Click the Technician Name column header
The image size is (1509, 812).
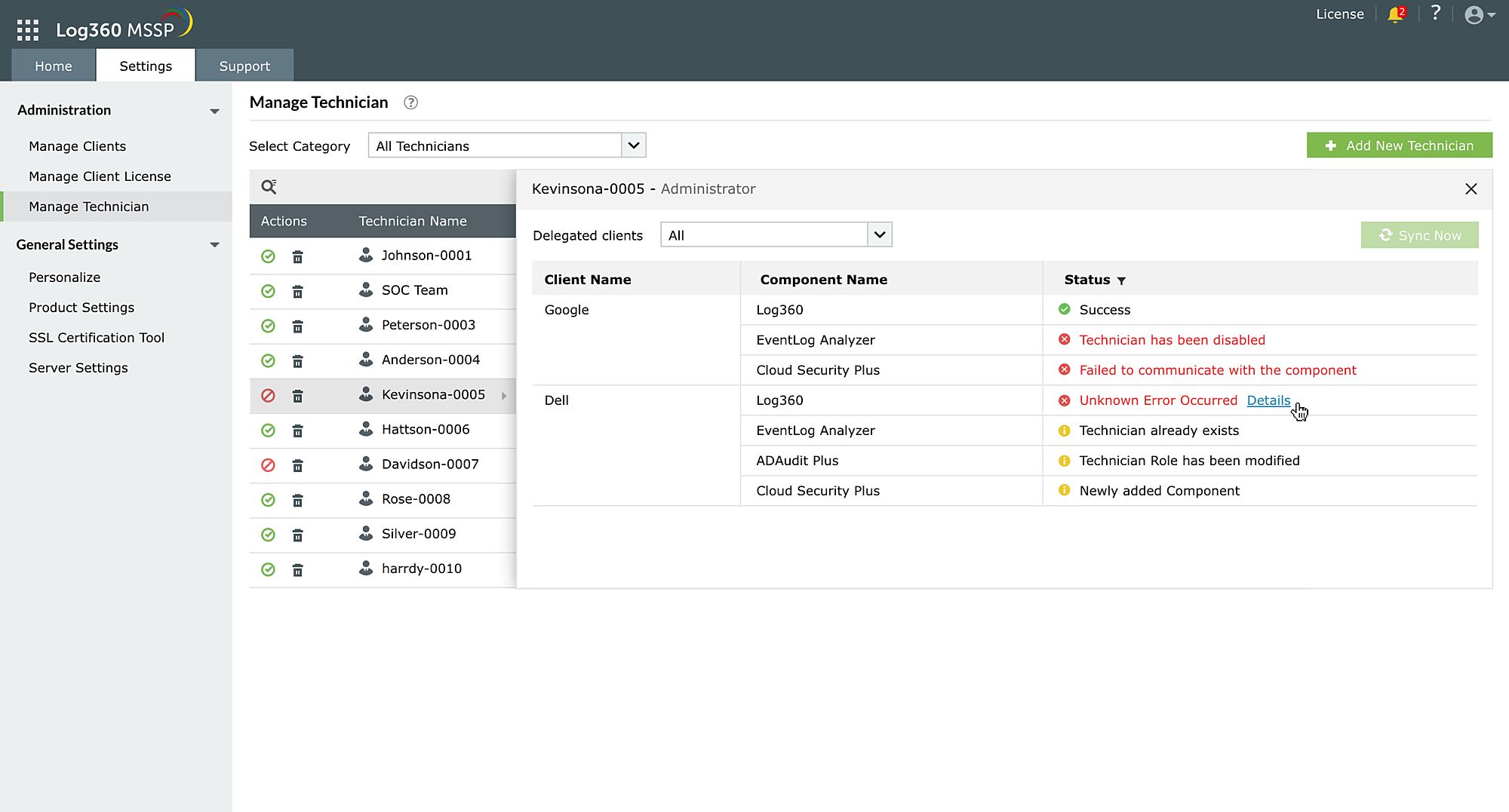point(413,221)
